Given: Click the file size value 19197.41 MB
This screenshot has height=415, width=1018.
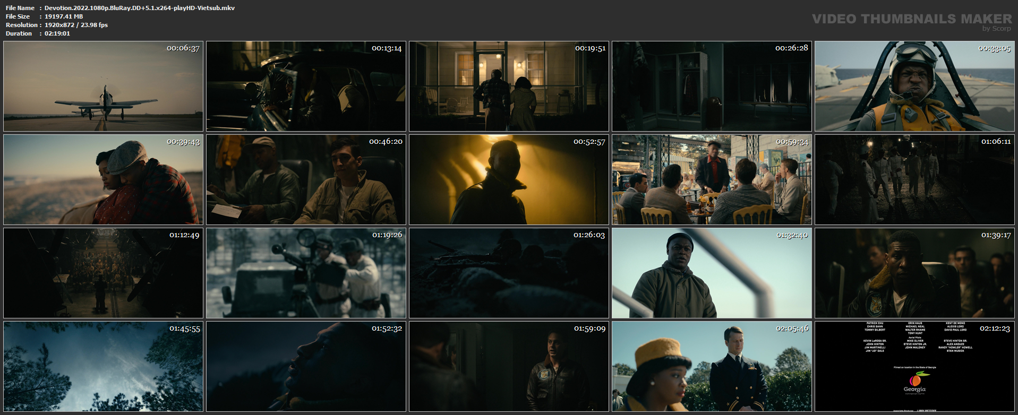Looking at the screenshot, I should pos(64,16).
